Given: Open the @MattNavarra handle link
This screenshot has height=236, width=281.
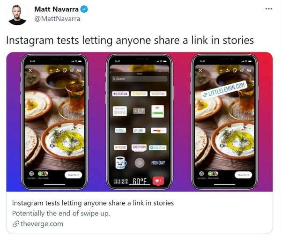Looking at the screenshot, I should click(x=57, y=19).
